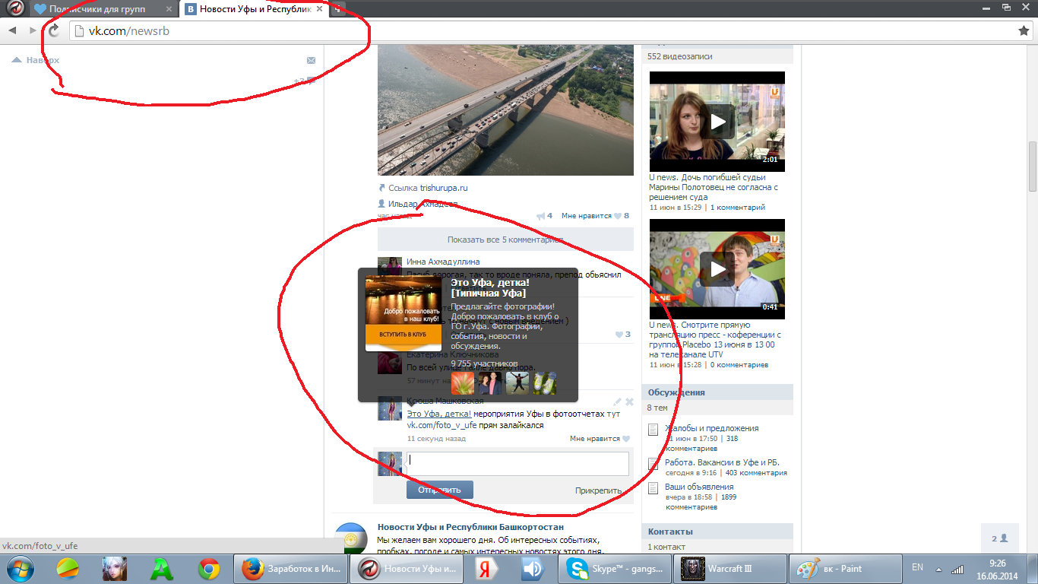Click the Наверх scroll-to-top link

point(36,60)
